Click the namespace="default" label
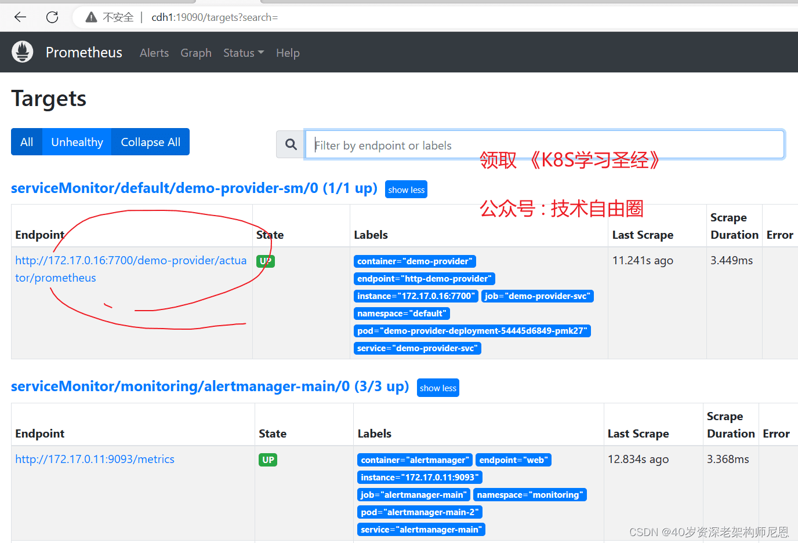Viewport: 798px width, 543px height. (402, 314)
